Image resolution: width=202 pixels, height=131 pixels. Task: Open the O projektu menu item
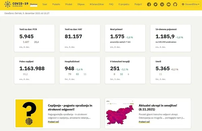[124, 4]
